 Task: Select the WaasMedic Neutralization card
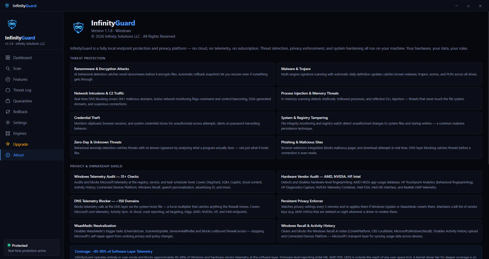click(x=172, y=231)
